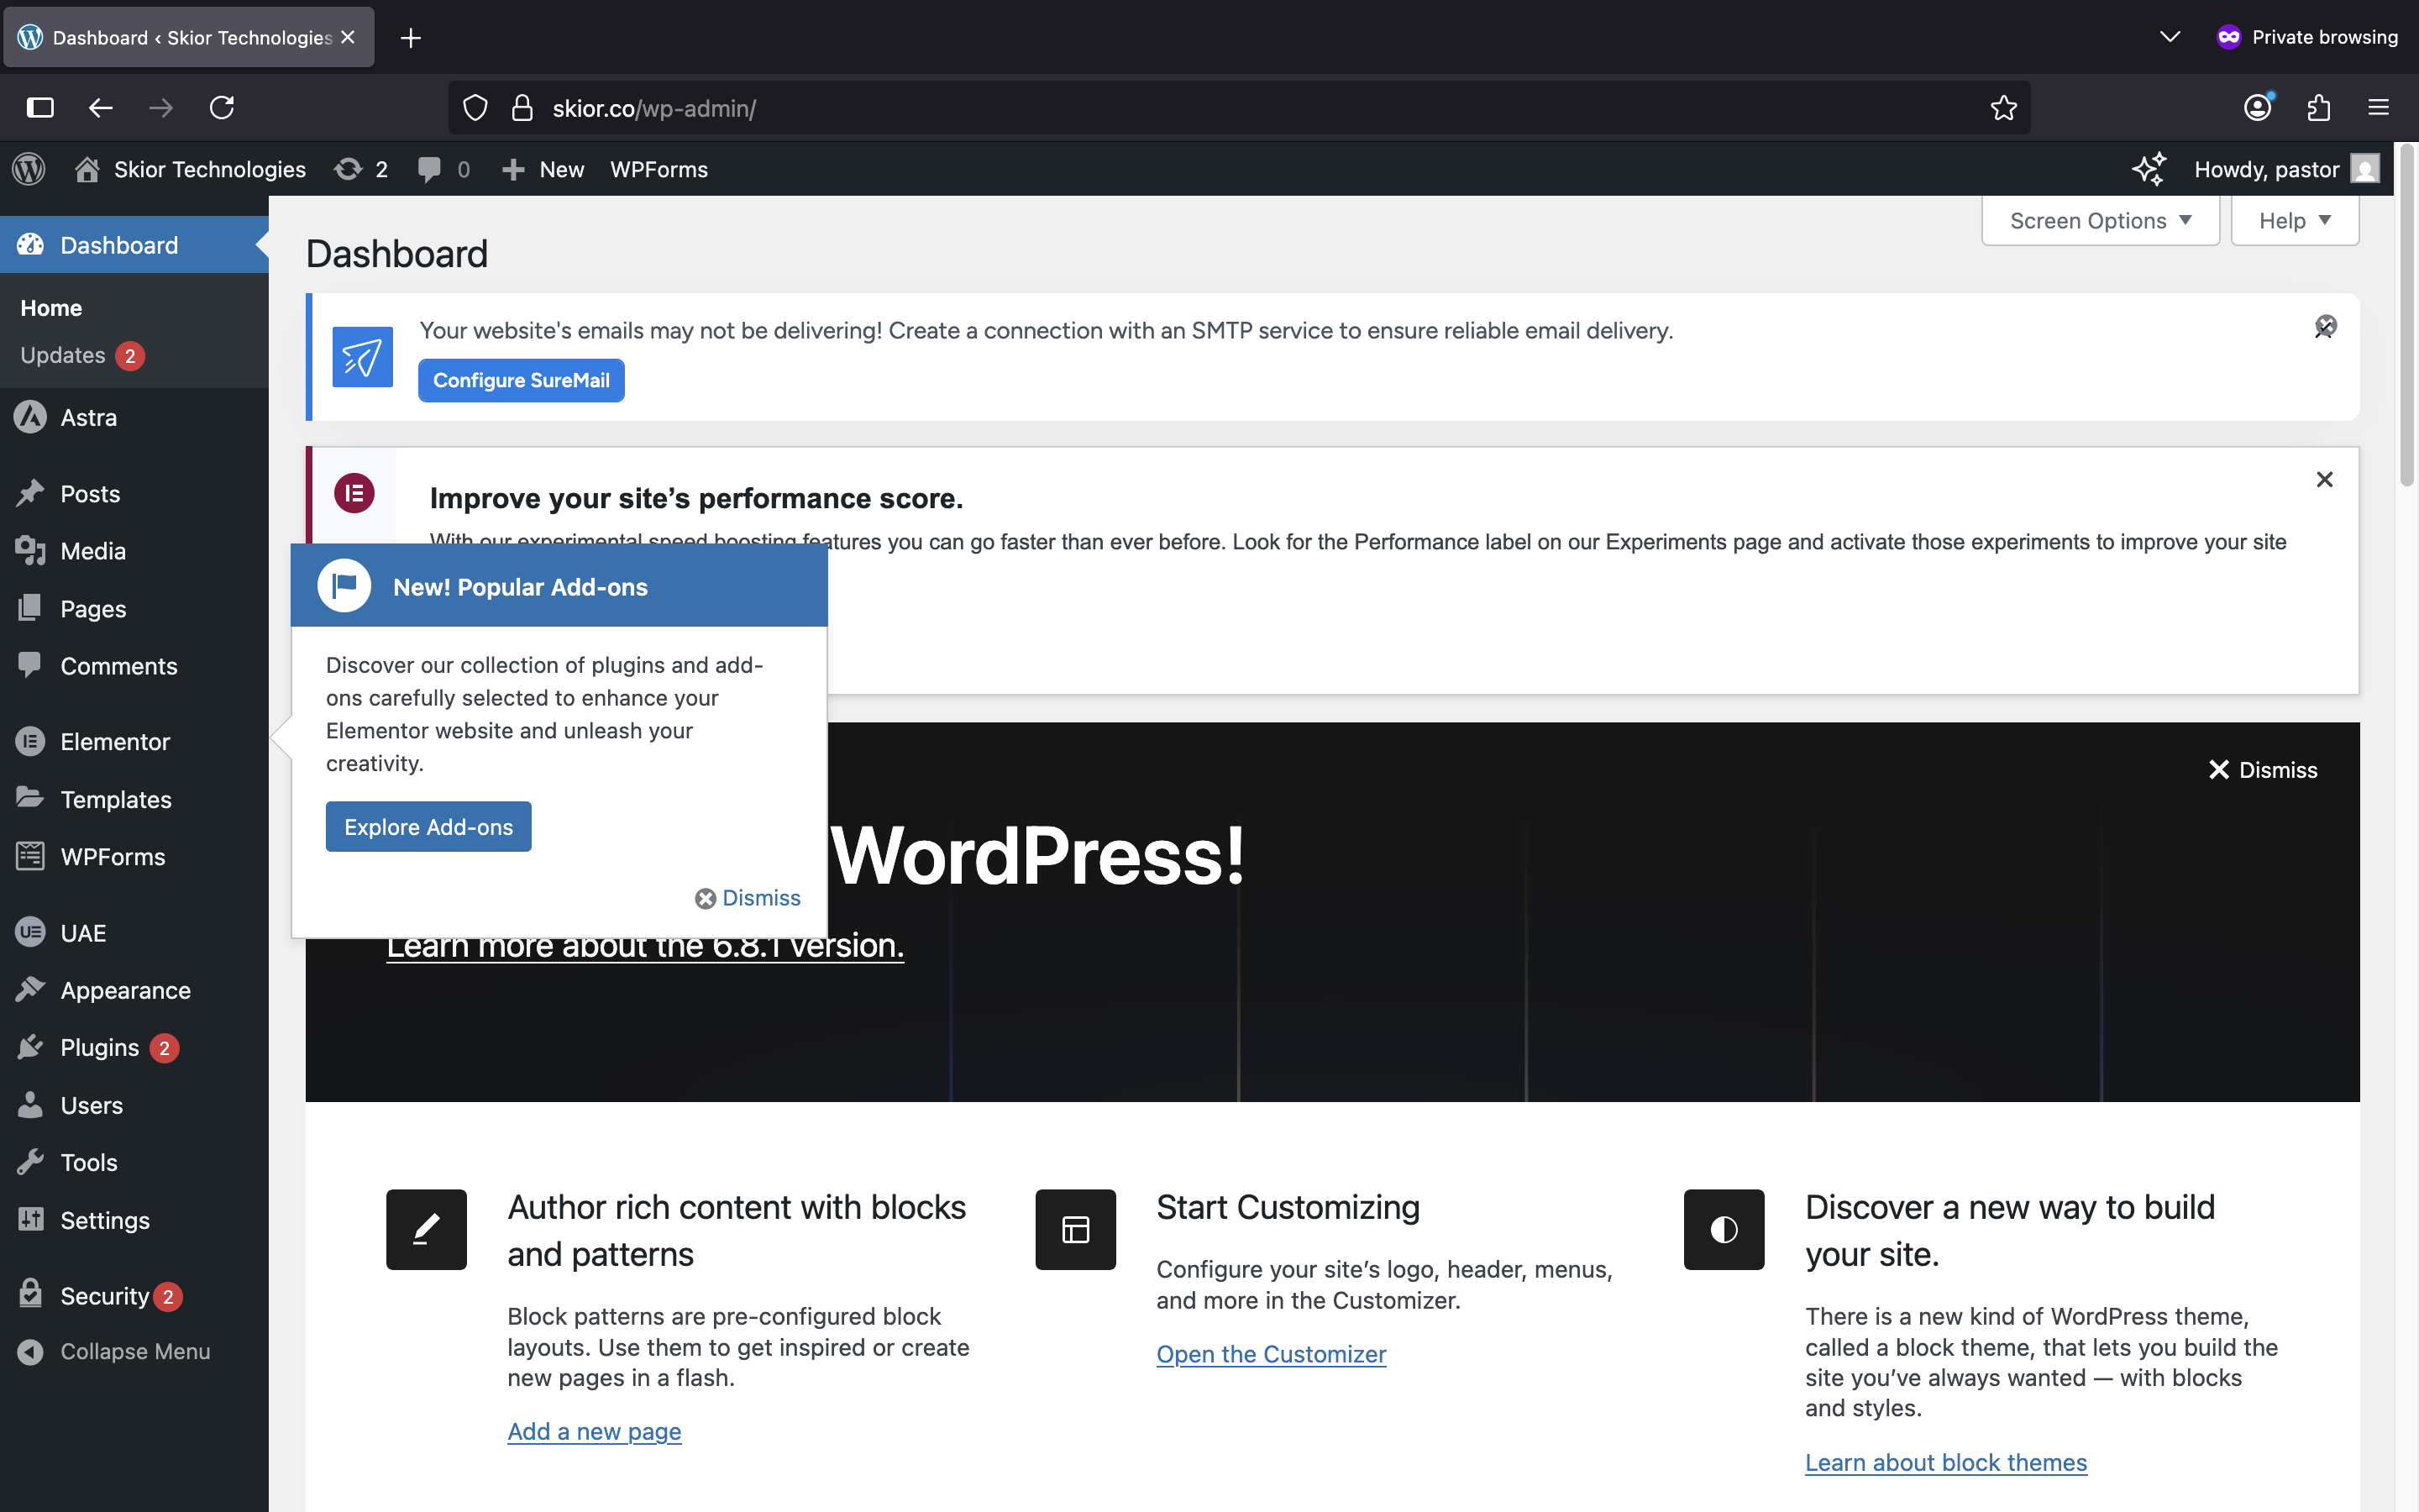Image resolution: width=2419 pixels, height=1512 pixels.
Task: Open the comments bubble in admin bar
Action: 429,169
